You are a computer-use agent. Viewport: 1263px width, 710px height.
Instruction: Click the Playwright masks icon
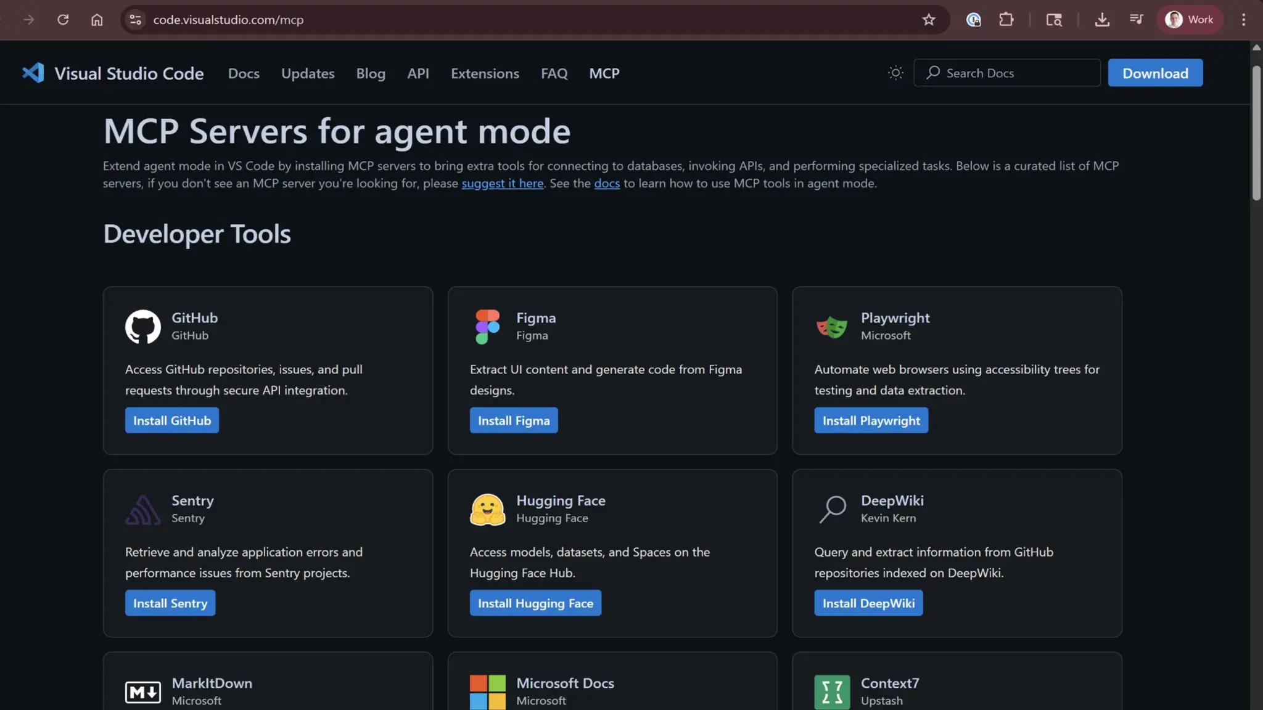832,326
